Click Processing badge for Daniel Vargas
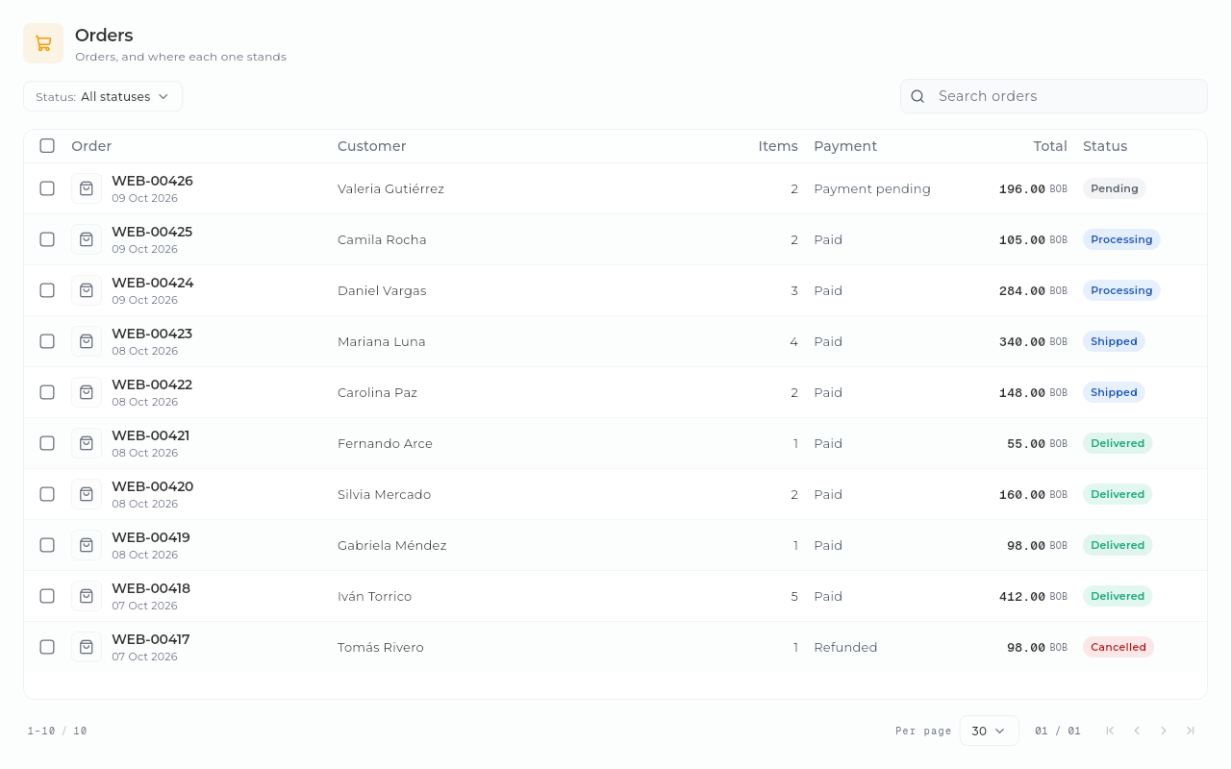The height and width of the screenshot is (769, 1231). pos(1121,290)
